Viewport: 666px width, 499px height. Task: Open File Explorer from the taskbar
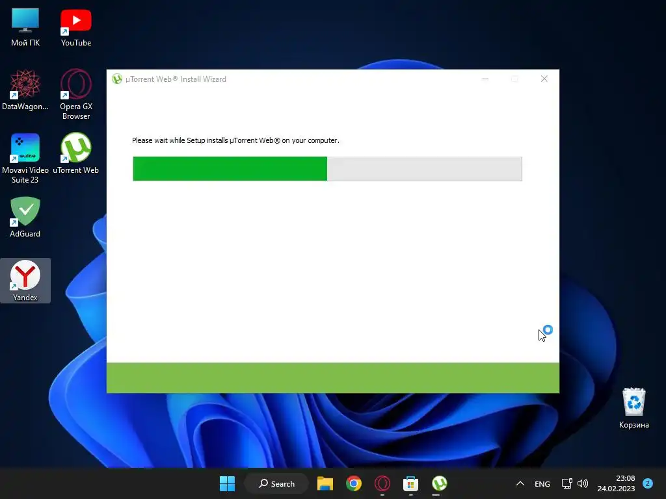(x=325, y=483)
